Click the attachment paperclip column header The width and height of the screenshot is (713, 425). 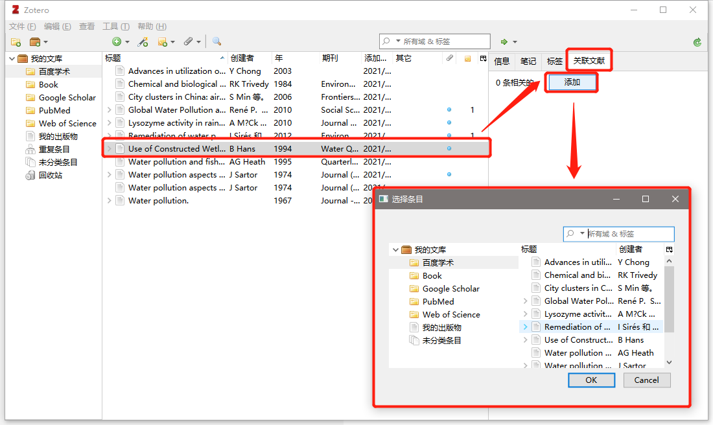[x=450, y=58]
